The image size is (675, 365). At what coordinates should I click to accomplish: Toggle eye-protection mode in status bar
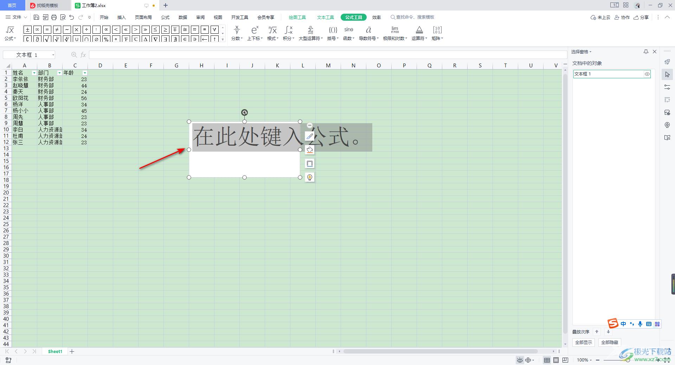[x=520, y=360]
